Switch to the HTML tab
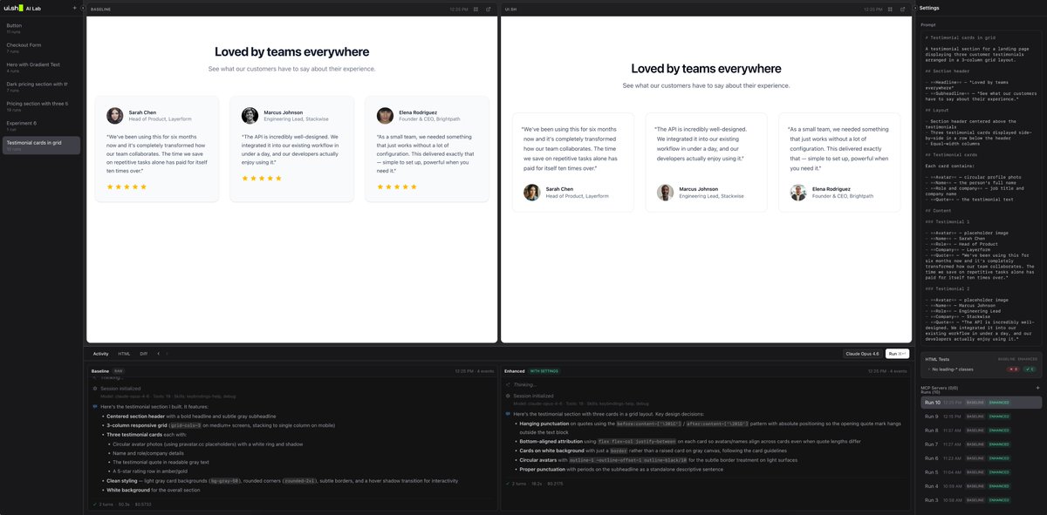 (x=124, y=354)
